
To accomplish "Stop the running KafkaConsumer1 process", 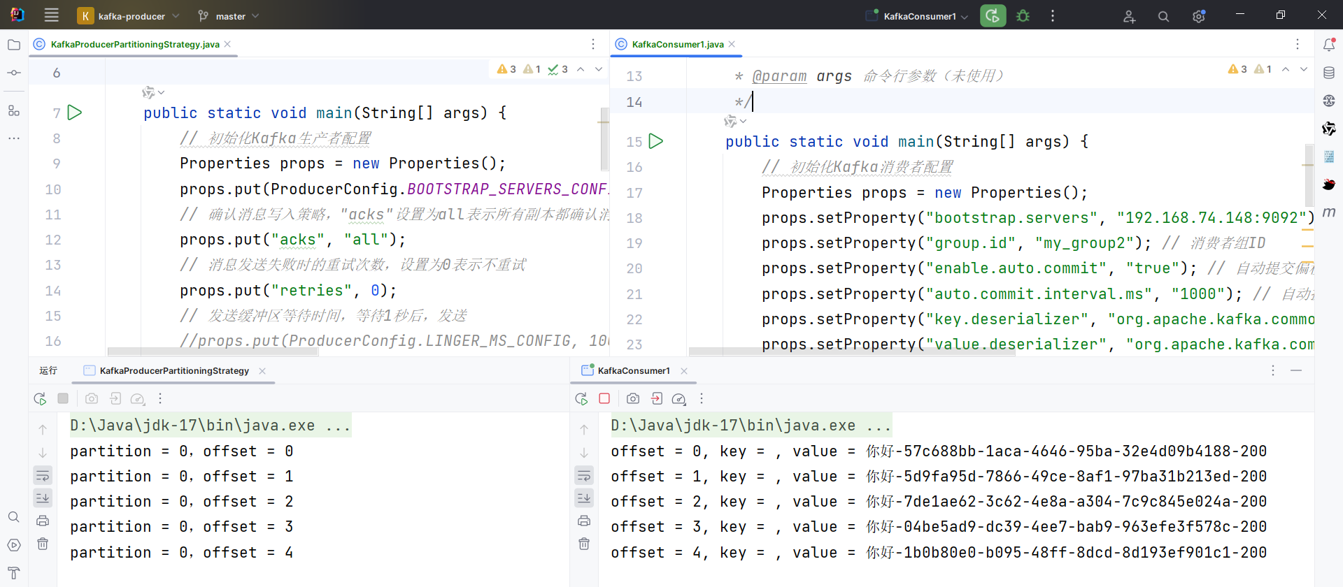I will [x=604, y=398].
